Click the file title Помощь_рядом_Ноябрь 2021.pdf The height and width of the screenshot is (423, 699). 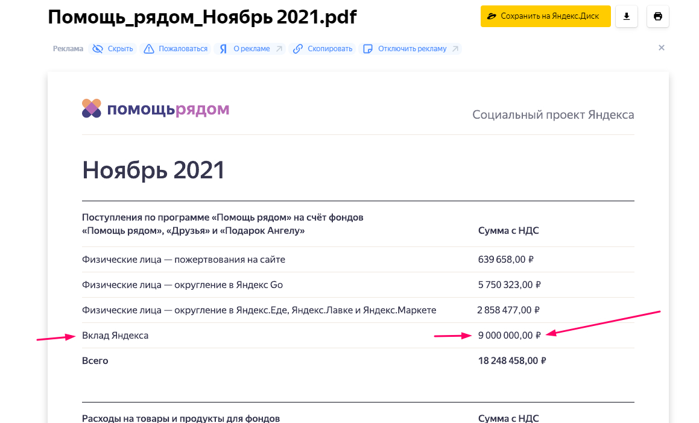(203, 17)
